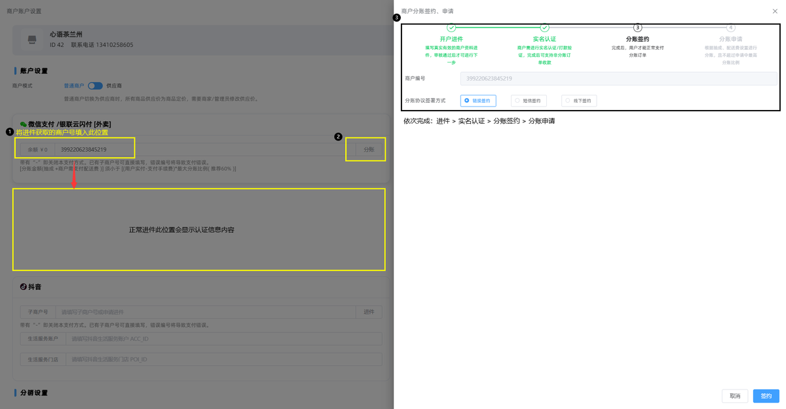Click the 联系电话 13410258605 text

click(102, 45)
